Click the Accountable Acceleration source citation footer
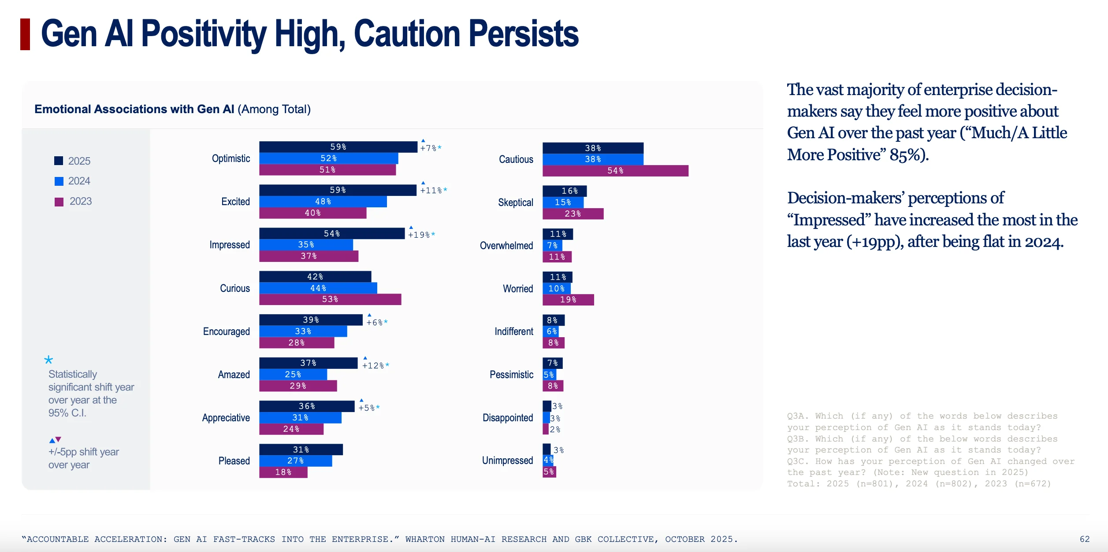Viewport: 1108px width, 552px height. pyautogui.click(x=379, y=539)
